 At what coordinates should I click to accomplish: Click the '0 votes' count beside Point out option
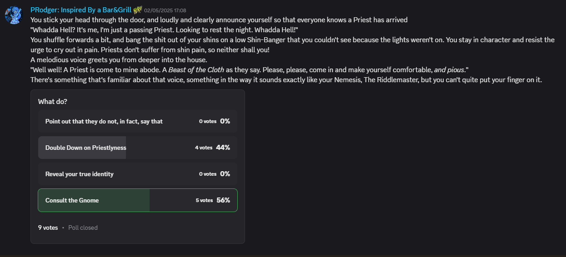tap(208, 121)
